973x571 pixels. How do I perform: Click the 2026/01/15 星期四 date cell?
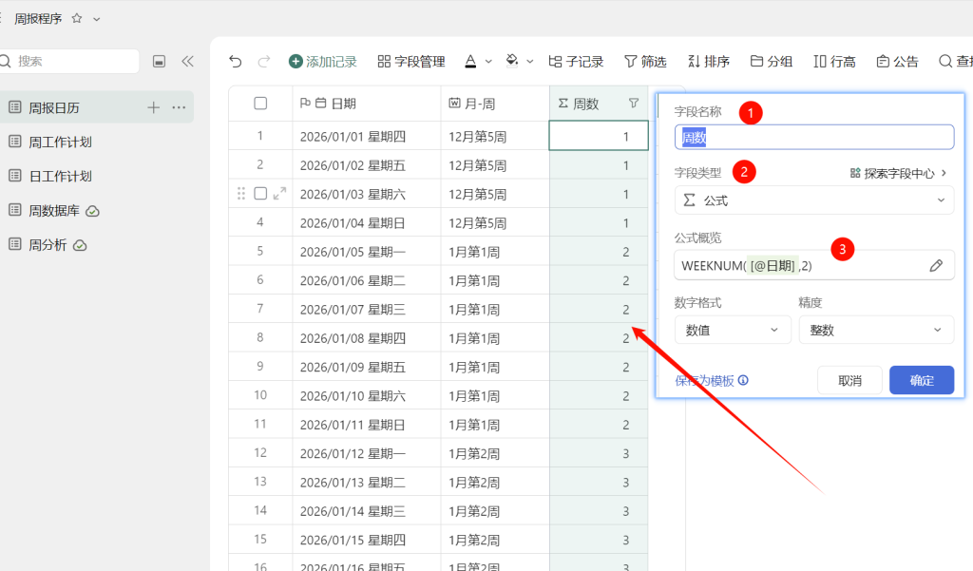click(x=367, y=540)
